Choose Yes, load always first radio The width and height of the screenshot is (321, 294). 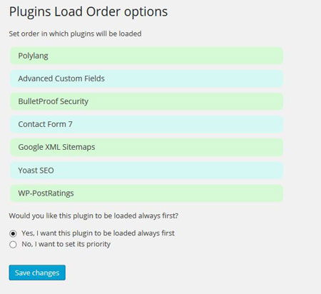point(13,233)
